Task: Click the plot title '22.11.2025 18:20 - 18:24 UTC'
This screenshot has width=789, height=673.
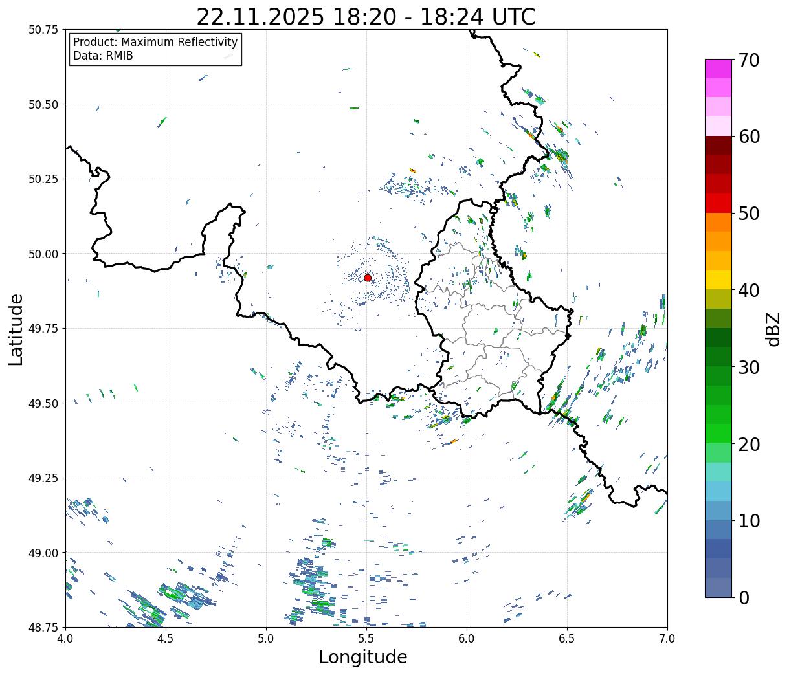Action: click(x=366, y=17)
